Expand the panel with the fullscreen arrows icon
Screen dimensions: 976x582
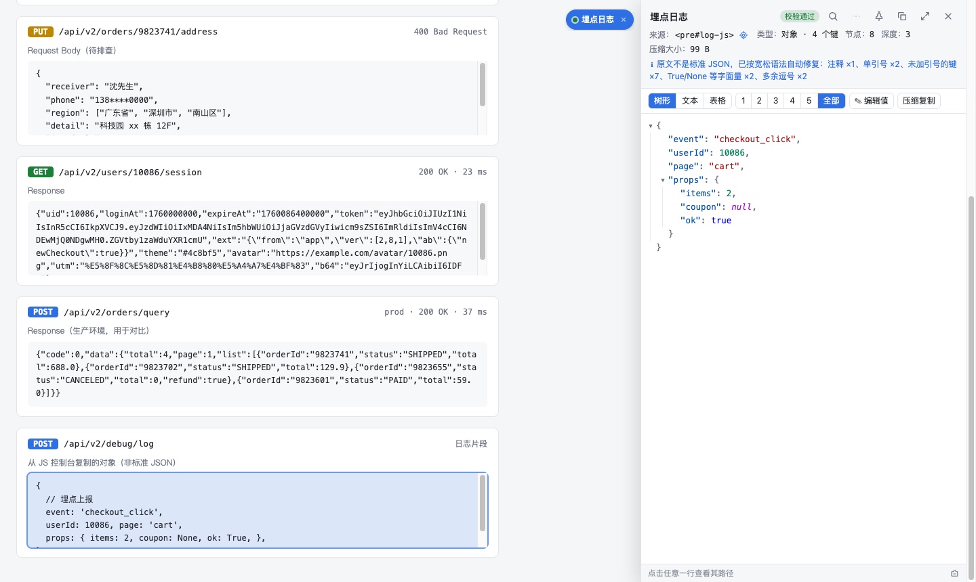tap(925, 16)
